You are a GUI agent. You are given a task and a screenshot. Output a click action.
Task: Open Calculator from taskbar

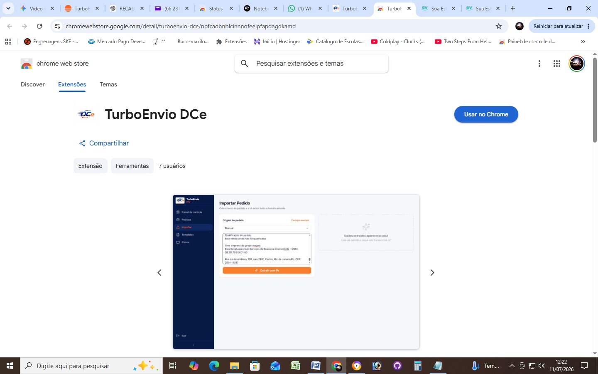tap(418, 366)
